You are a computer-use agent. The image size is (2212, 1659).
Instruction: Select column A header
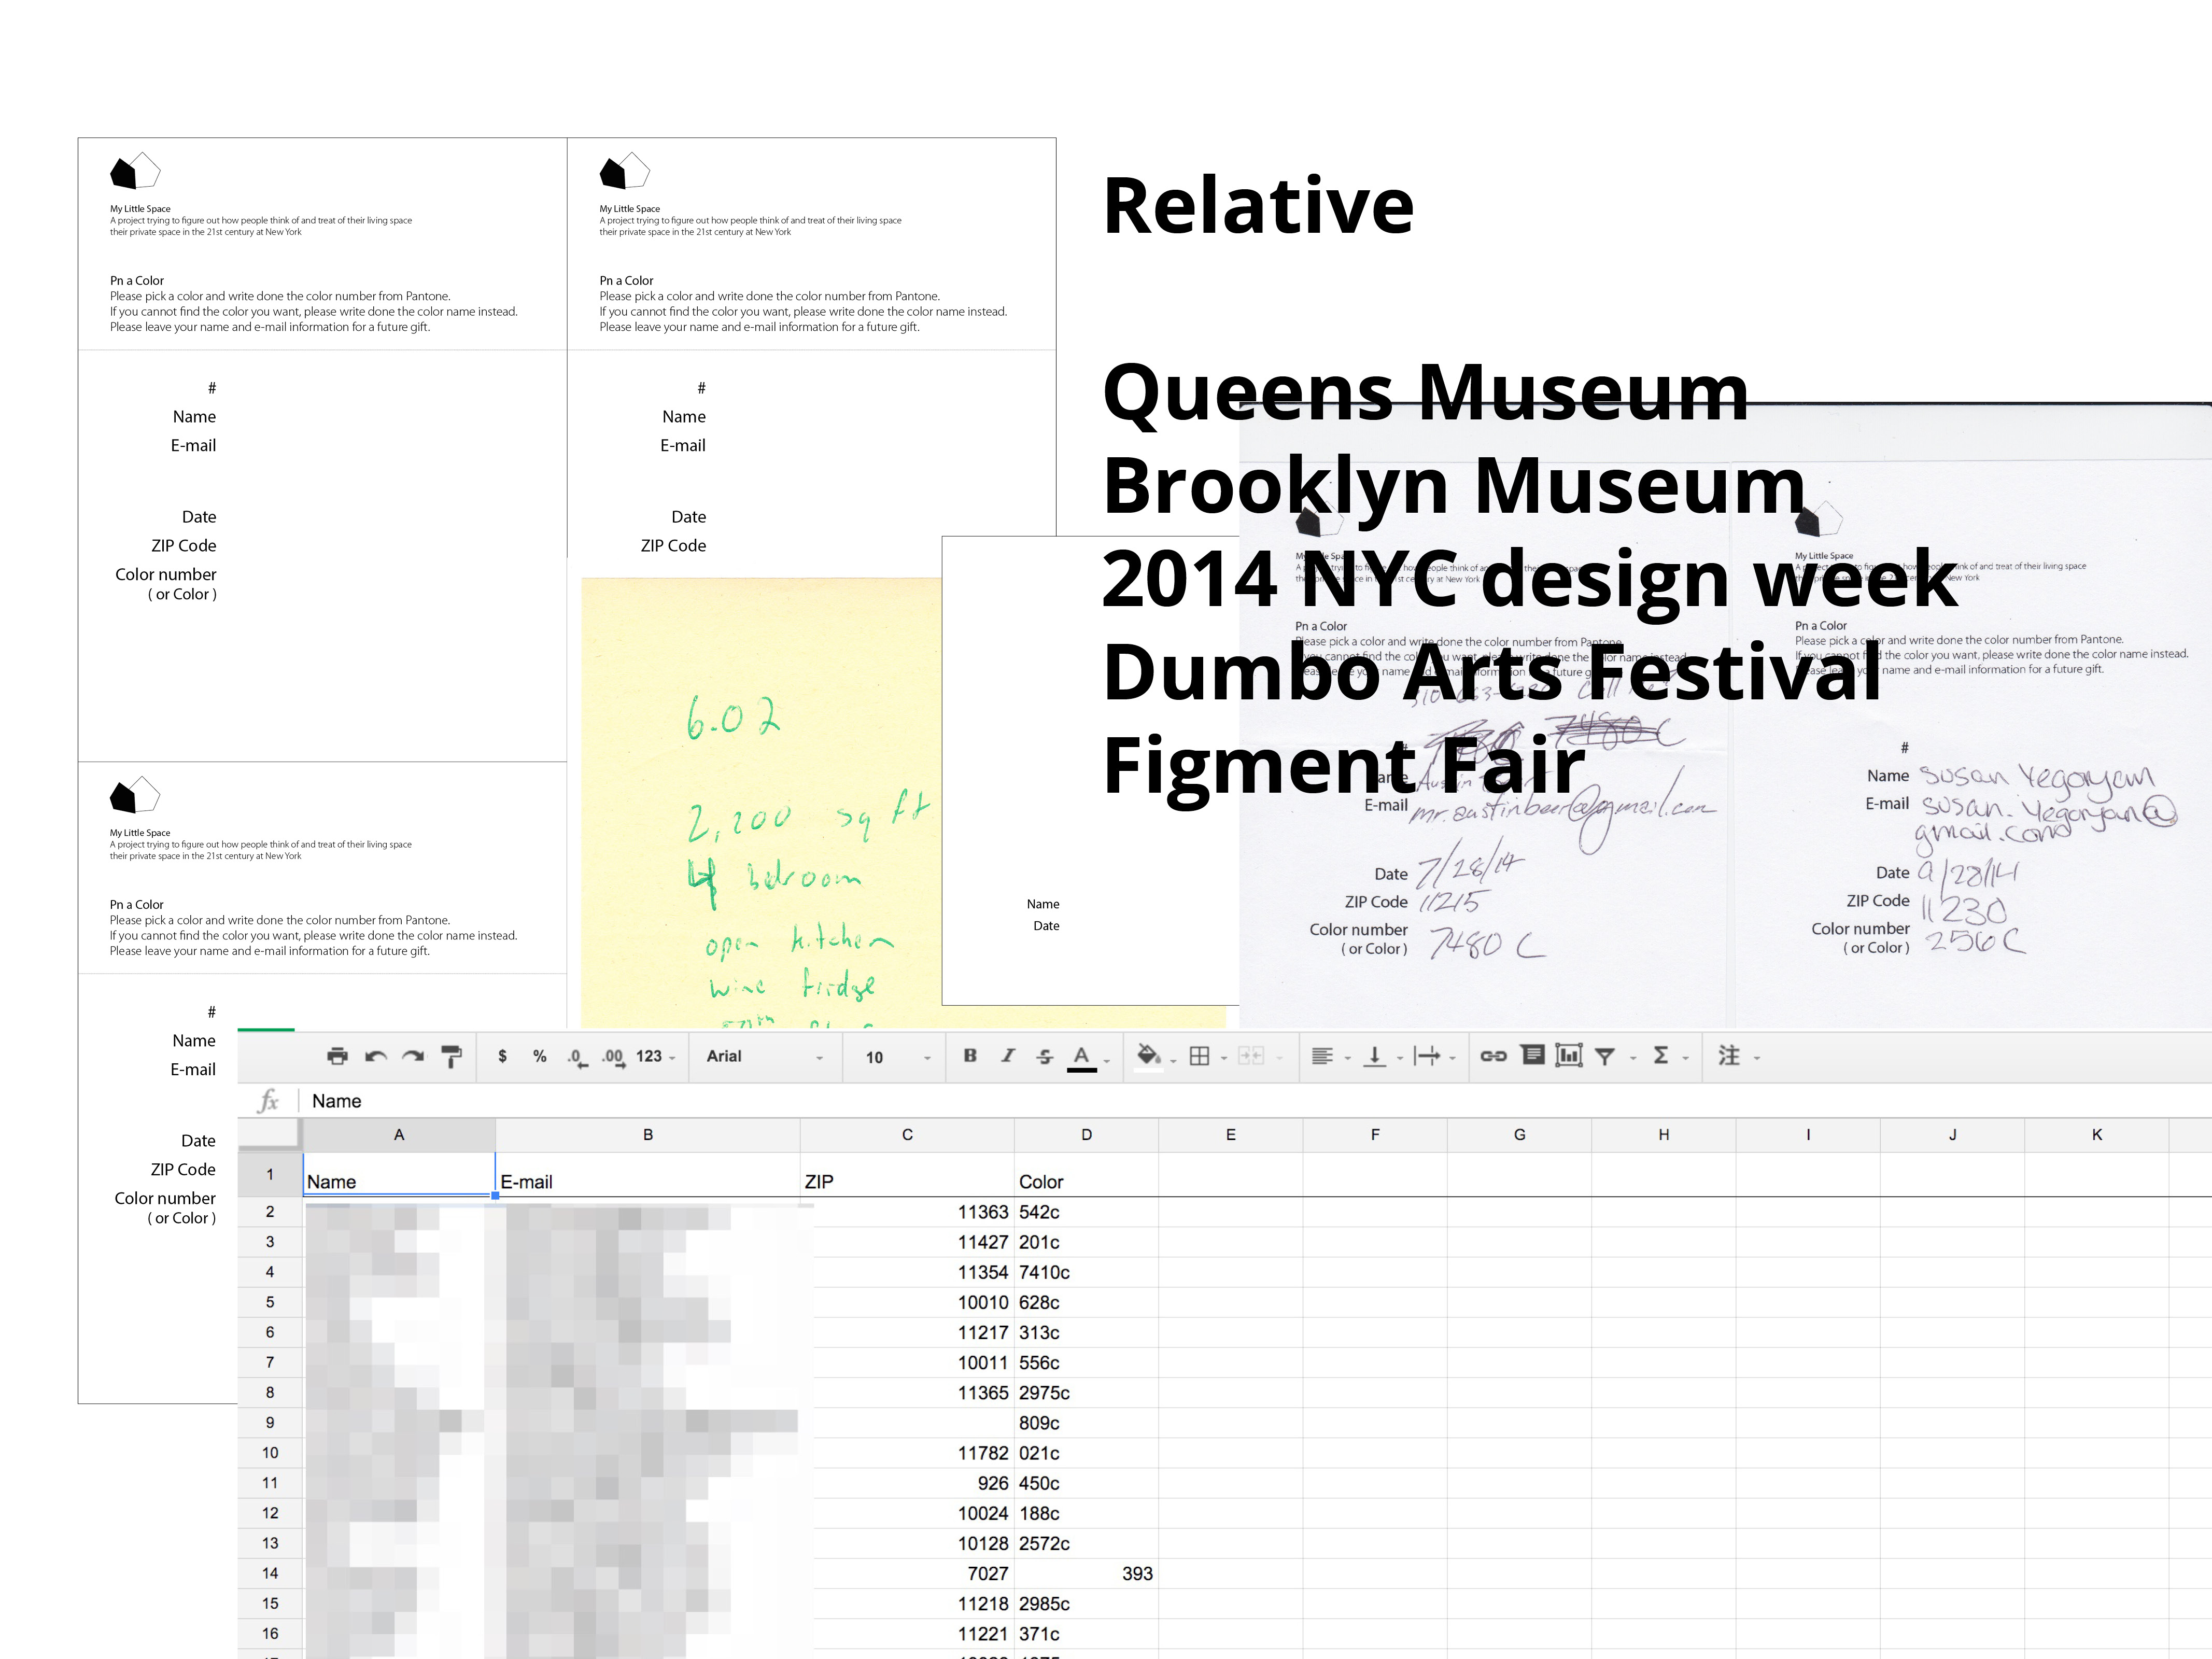tap(399, 1135)
